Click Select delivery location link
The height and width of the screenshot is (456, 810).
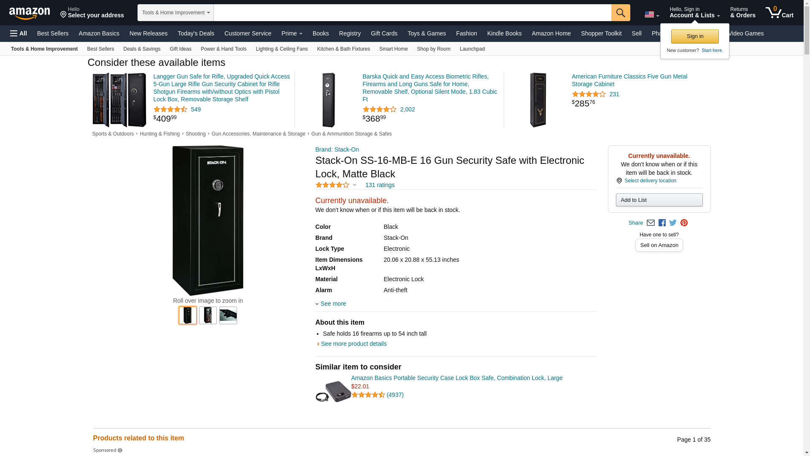pyautogui.click(x=650, y=181)
